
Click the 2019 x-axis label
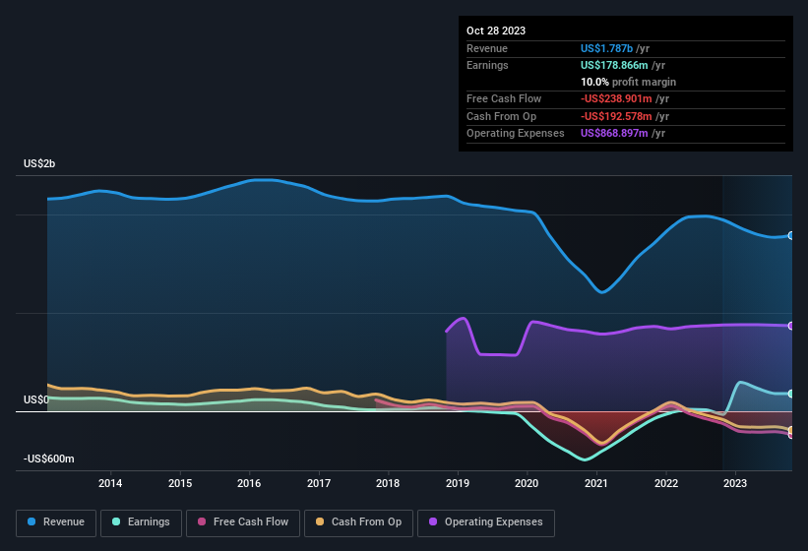coord(457,483)
